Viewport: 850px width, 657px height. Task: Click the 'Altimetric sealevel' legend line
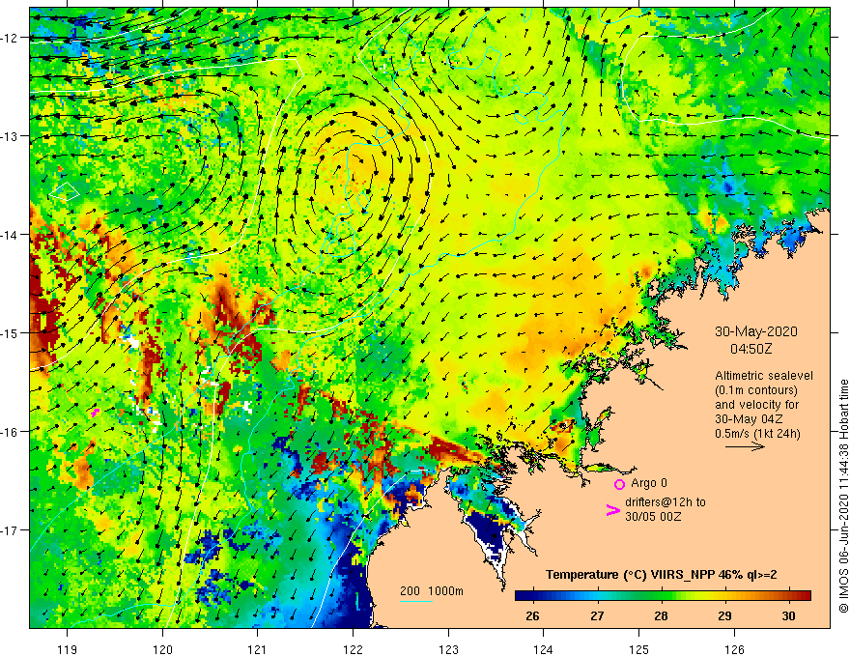(764, 376)
